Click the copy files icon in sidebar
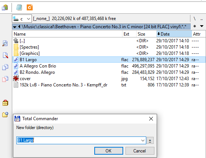This screenshot has width=206, height=158. [5, 67]
